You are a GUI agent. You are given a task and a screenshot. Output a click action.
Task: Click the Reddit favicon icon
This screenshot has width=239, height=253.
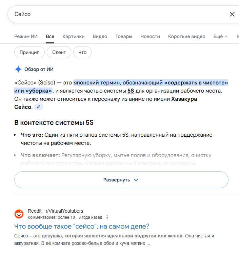(x=19, y=214)
